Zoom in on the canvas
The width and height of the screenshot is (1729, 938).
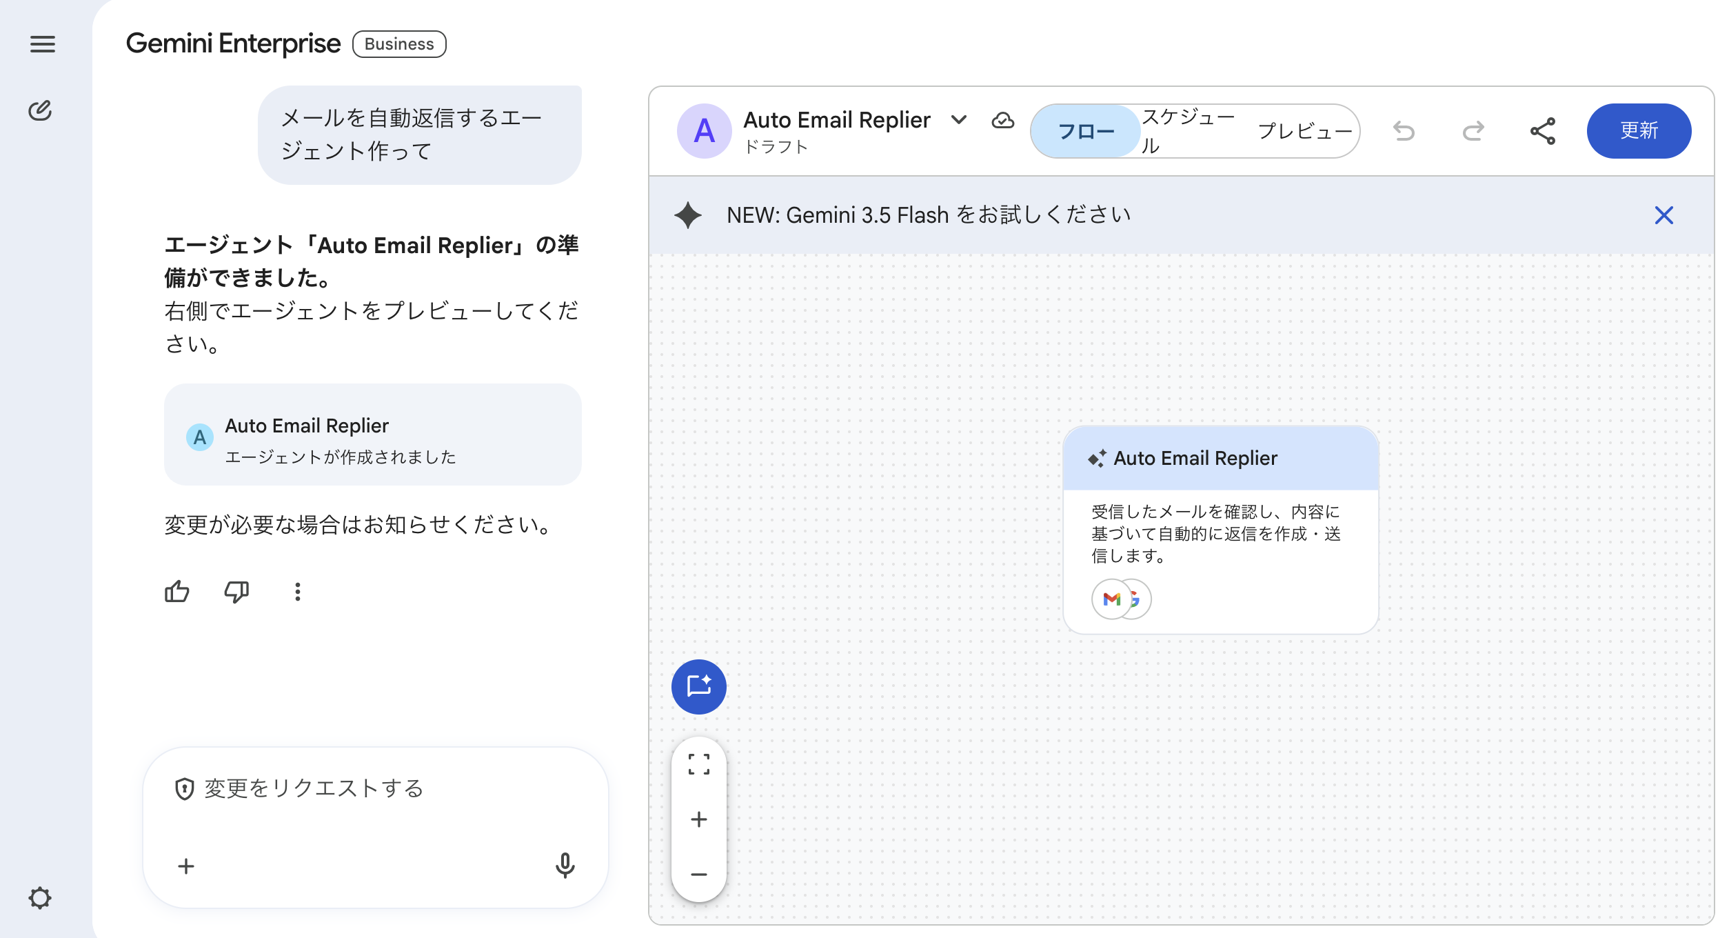click(x=698, y=819)
